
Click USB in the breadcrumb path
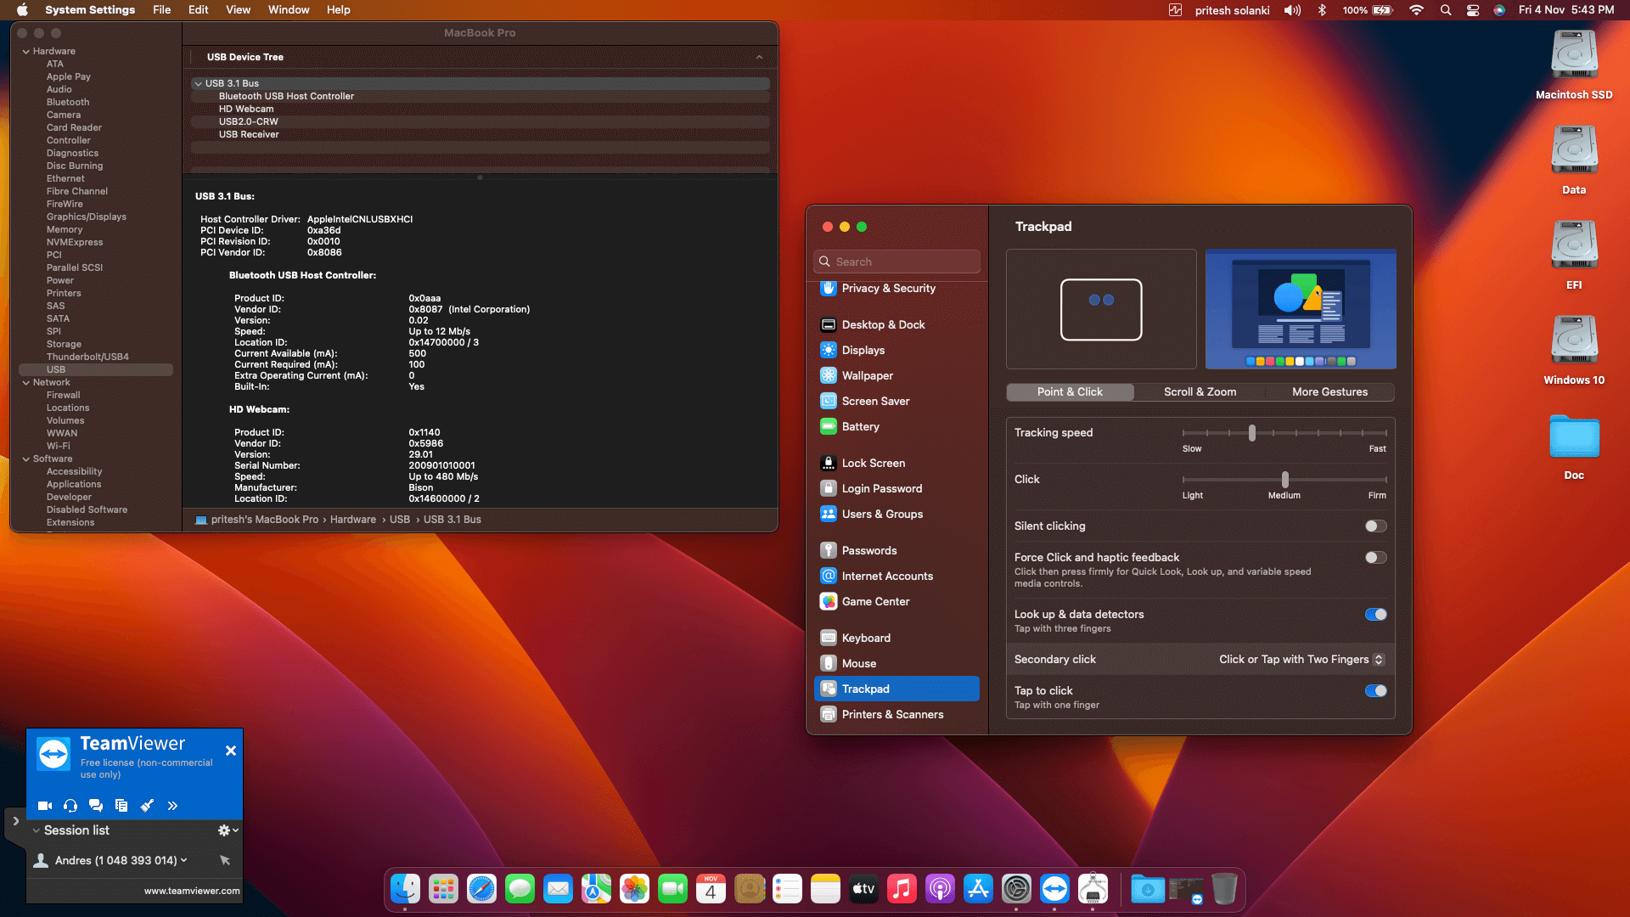click(400, 519)
